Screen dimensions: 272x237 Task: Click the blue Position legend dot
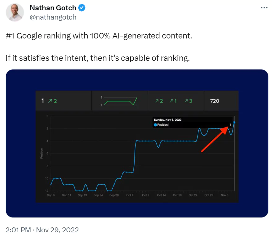click(x=155, y=125)
